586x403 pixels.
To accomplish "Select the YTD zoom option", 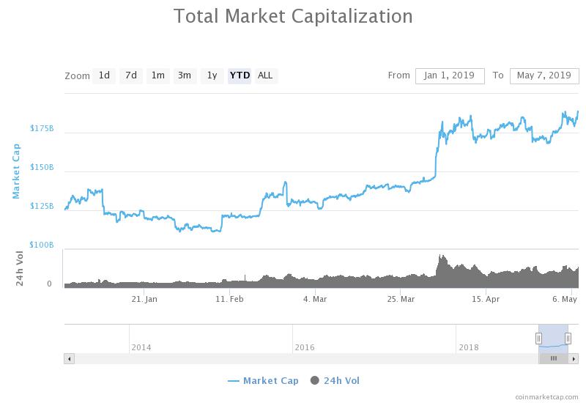I will point(240,75).
